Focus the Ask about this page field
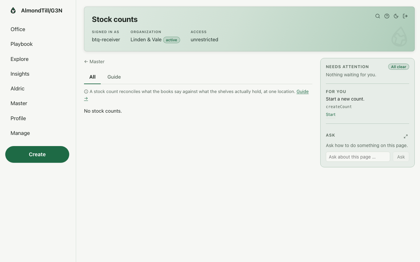The height and width of the screenshot is (262, 420). [358, 157]
